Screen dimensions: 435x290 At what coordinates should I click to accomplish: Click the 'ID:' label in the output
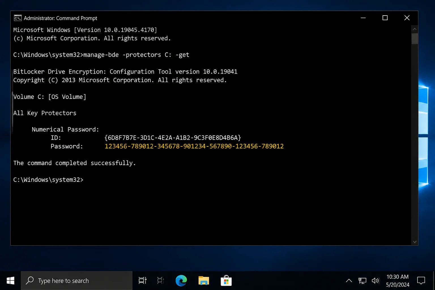click(56, 138)
